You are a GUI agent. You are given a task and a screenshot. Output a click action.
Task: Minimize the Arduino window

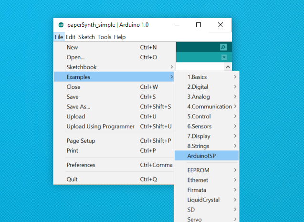pyautogui.click(x=177, y=25)
